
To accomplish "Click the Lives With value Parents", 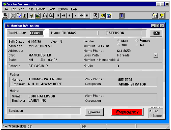I will click(123, 55).
